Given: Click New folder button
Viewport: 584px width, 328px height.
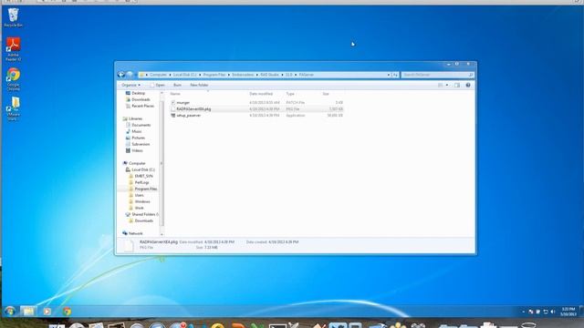Looking at the screenshot, I should click(x=199, y=85).
